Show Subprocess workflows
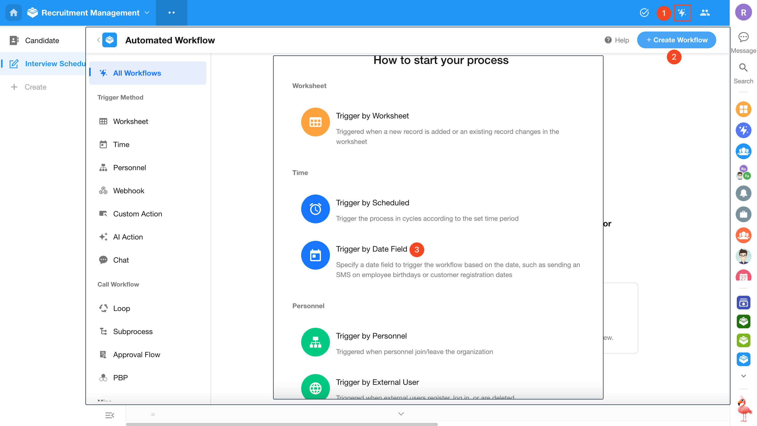 click(x=147, y=331)
